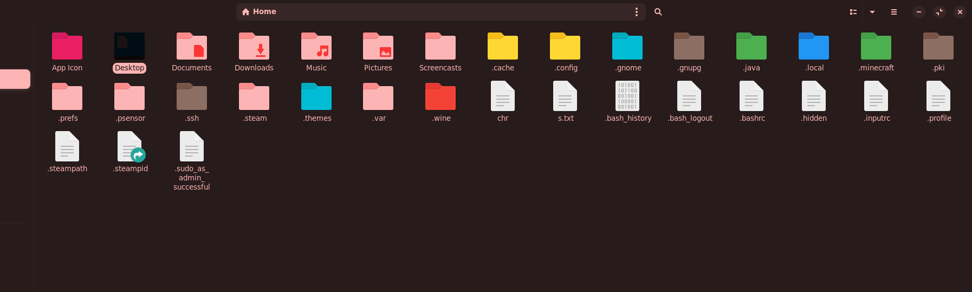Select the .sudo_as_admin_successful file
Viewport: 972px width, 292px height.
(192, 147)
